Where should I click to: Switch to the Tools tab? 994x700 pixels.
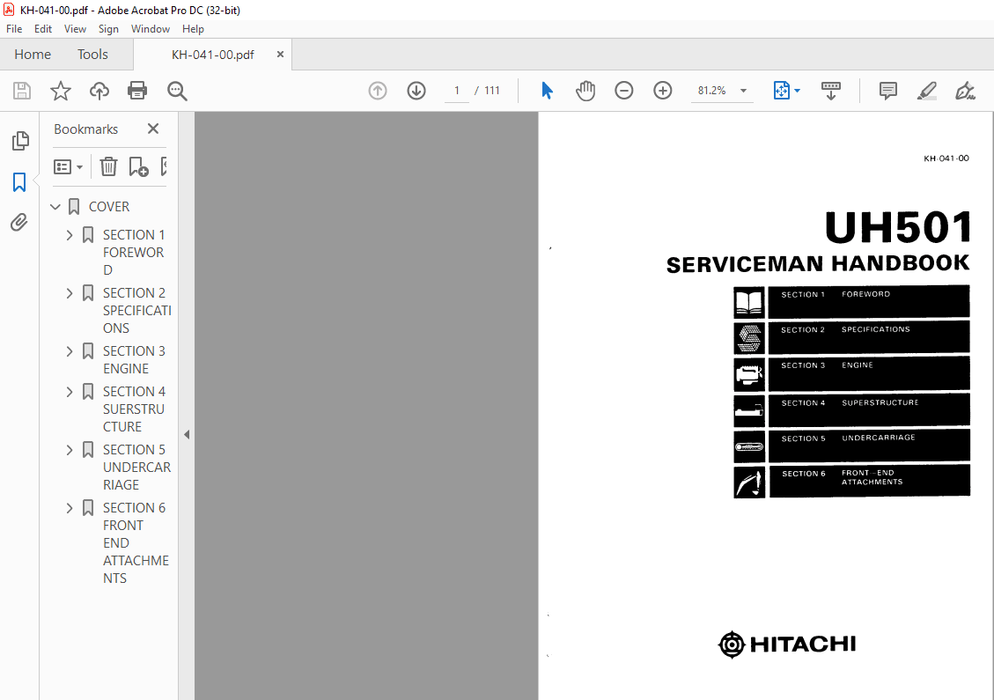(x=92, y=54)
